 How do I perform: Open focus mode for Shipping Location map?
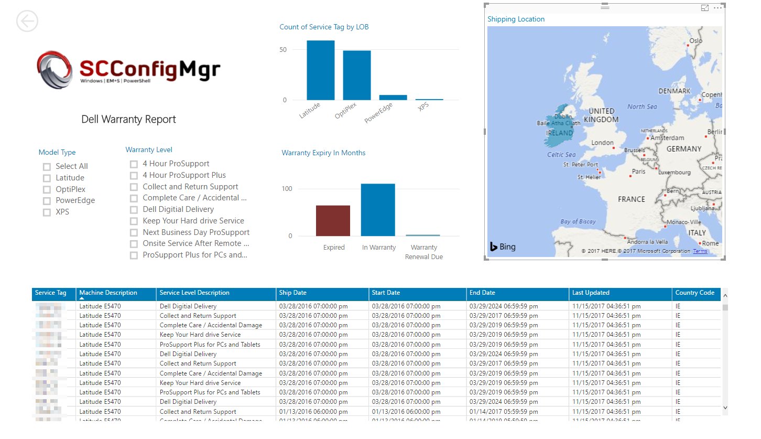tap(705, 8)
